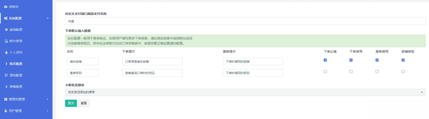Open the 卡密发货顺序 dropdown
The width and height of the screenshot is (429, 119).
(245, 92)
